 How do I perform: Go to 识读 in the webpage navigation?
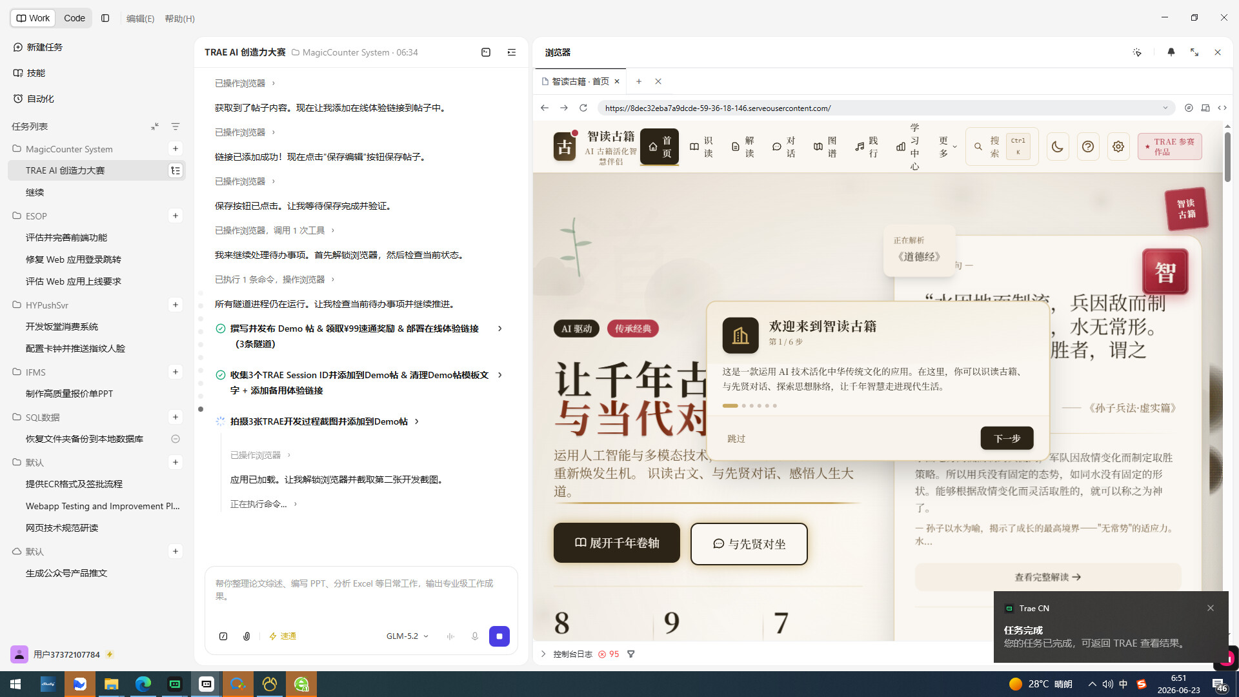click(x=701, y=146)
